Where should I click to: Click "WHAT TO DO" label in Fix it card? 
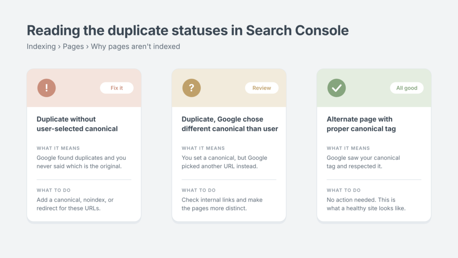[54, 190]
